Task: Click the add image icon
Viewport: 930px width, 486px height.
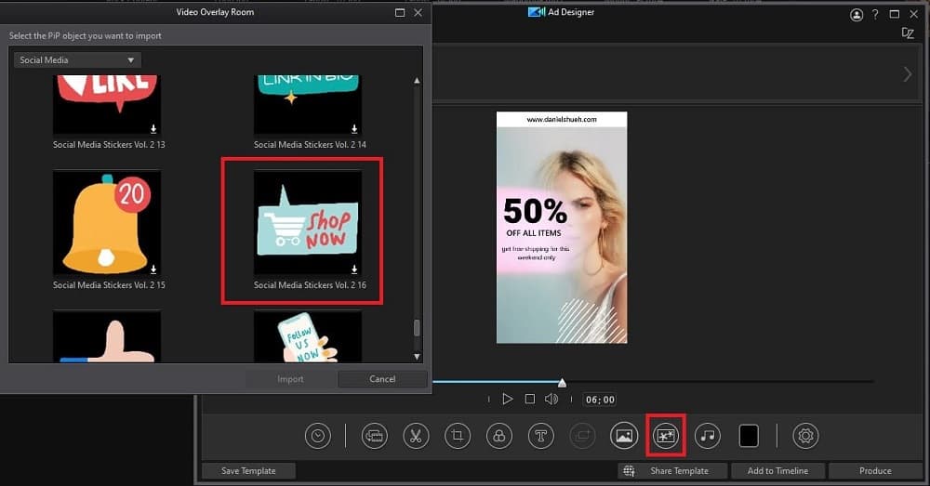Action: 623,436
